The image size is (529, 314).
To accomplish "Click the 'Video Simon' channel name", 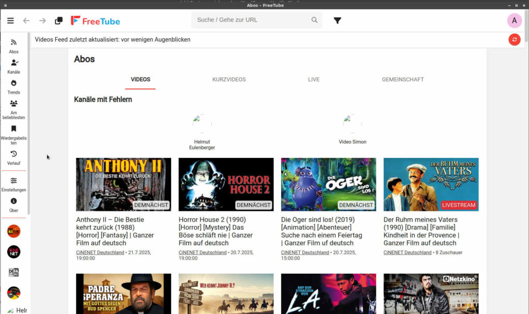I will point(352,142).
